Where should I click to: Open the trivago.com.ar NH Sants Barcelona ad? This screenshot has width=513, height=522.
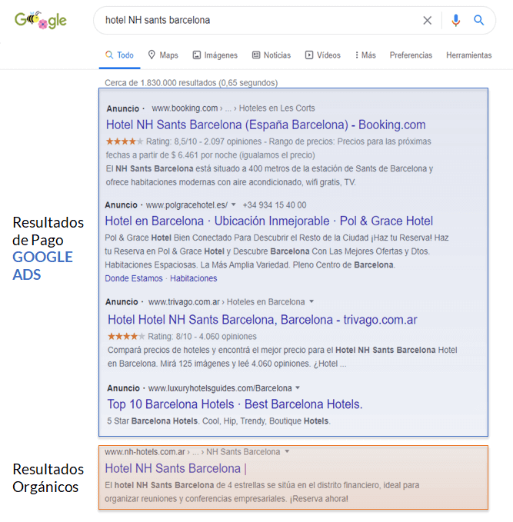click(x=262, y=320)
